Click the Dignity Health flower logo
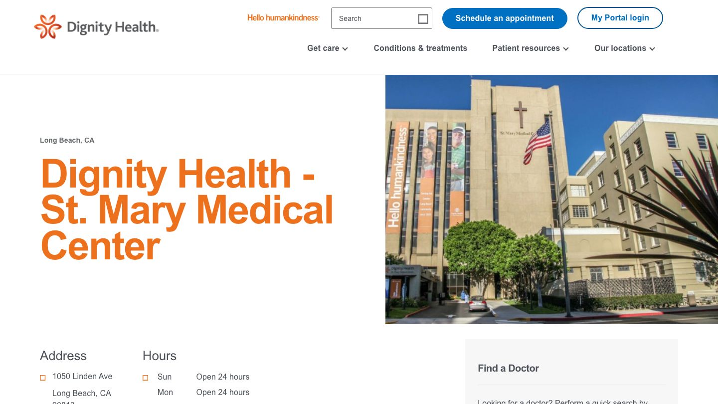This screenshot has width=718, height=404. pos(47,26)
